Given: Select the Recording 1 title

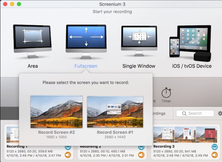Looking at the screenshot, I should 17,146.
